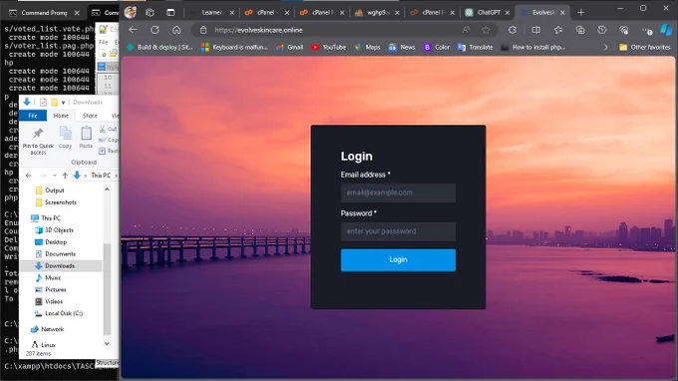Screen dimensions: 678x381
Task: Open Explorer quick access toolbar dropdown
Action: pos(63,103)
